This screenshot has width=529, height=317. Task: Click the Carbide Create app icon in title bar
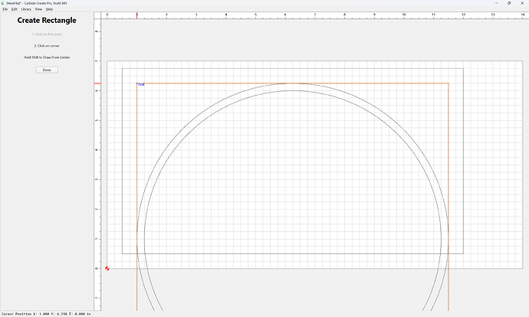(x=3, y=3)
